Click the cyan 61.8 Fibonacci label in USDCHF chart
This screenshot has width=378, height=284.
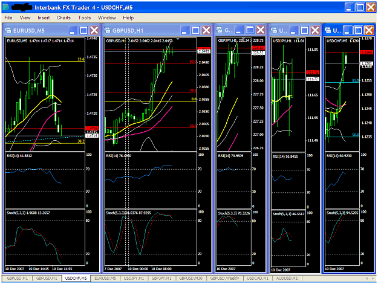[356, 80]
